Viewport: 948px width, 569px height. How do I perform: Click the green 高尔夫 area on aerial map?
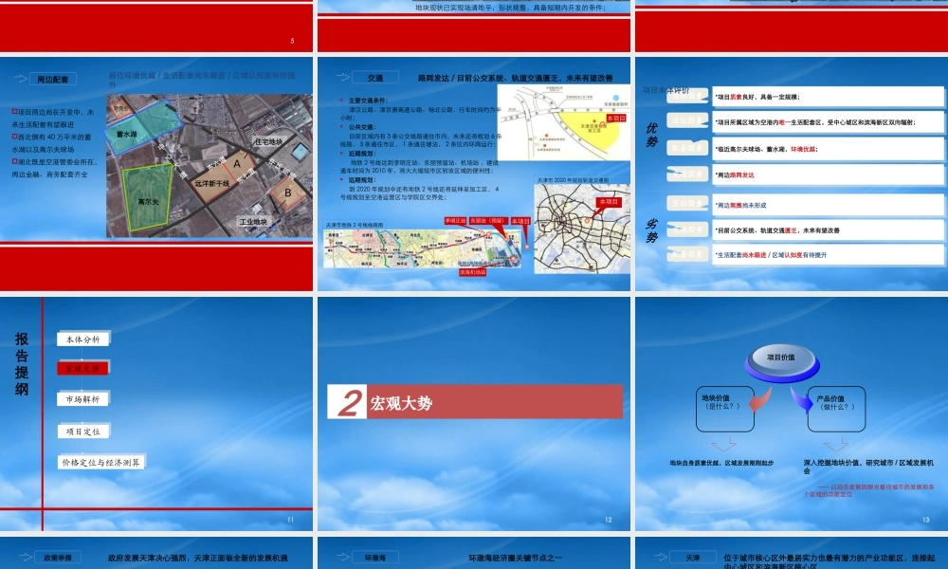147,197
